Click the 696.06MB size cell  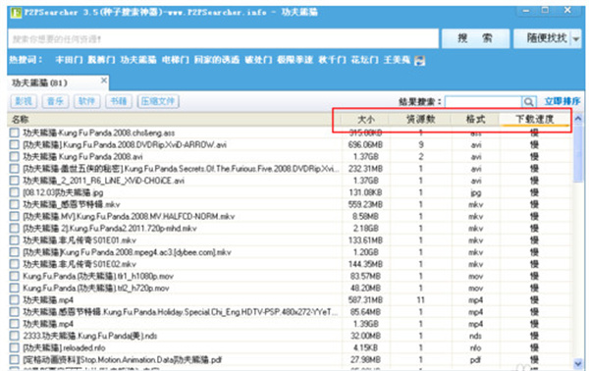(365, 144)
